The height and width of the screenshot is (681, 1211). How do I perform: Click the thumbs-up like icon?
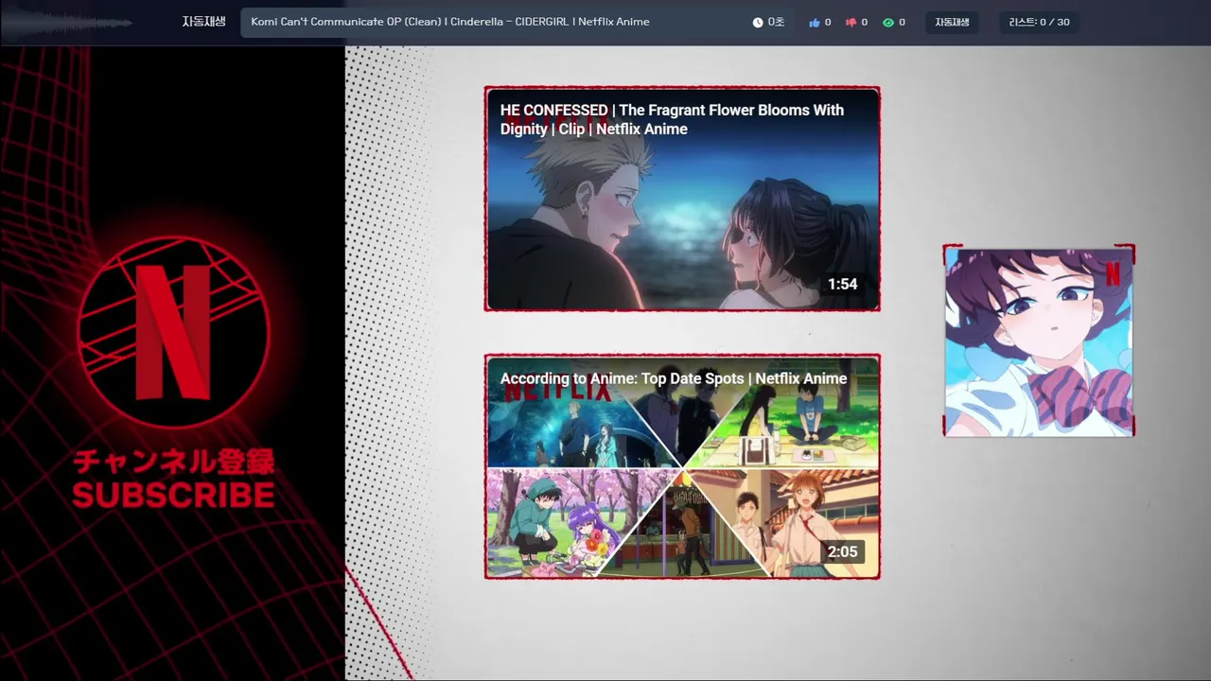click(x=815, y=22)
